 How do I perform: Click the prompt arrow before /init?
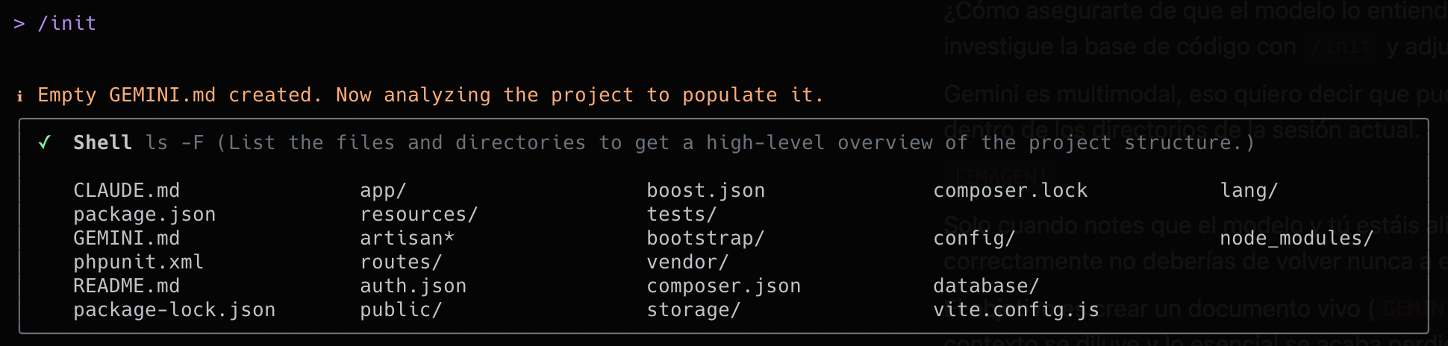(x=19, y=24)
